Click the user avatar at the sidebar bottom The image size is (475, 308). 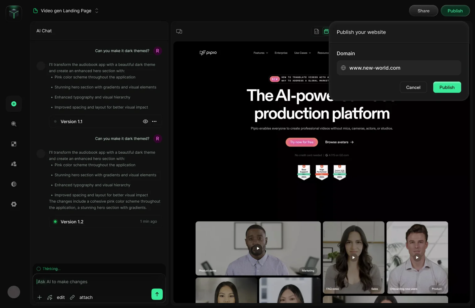click(x=14, y=292)
